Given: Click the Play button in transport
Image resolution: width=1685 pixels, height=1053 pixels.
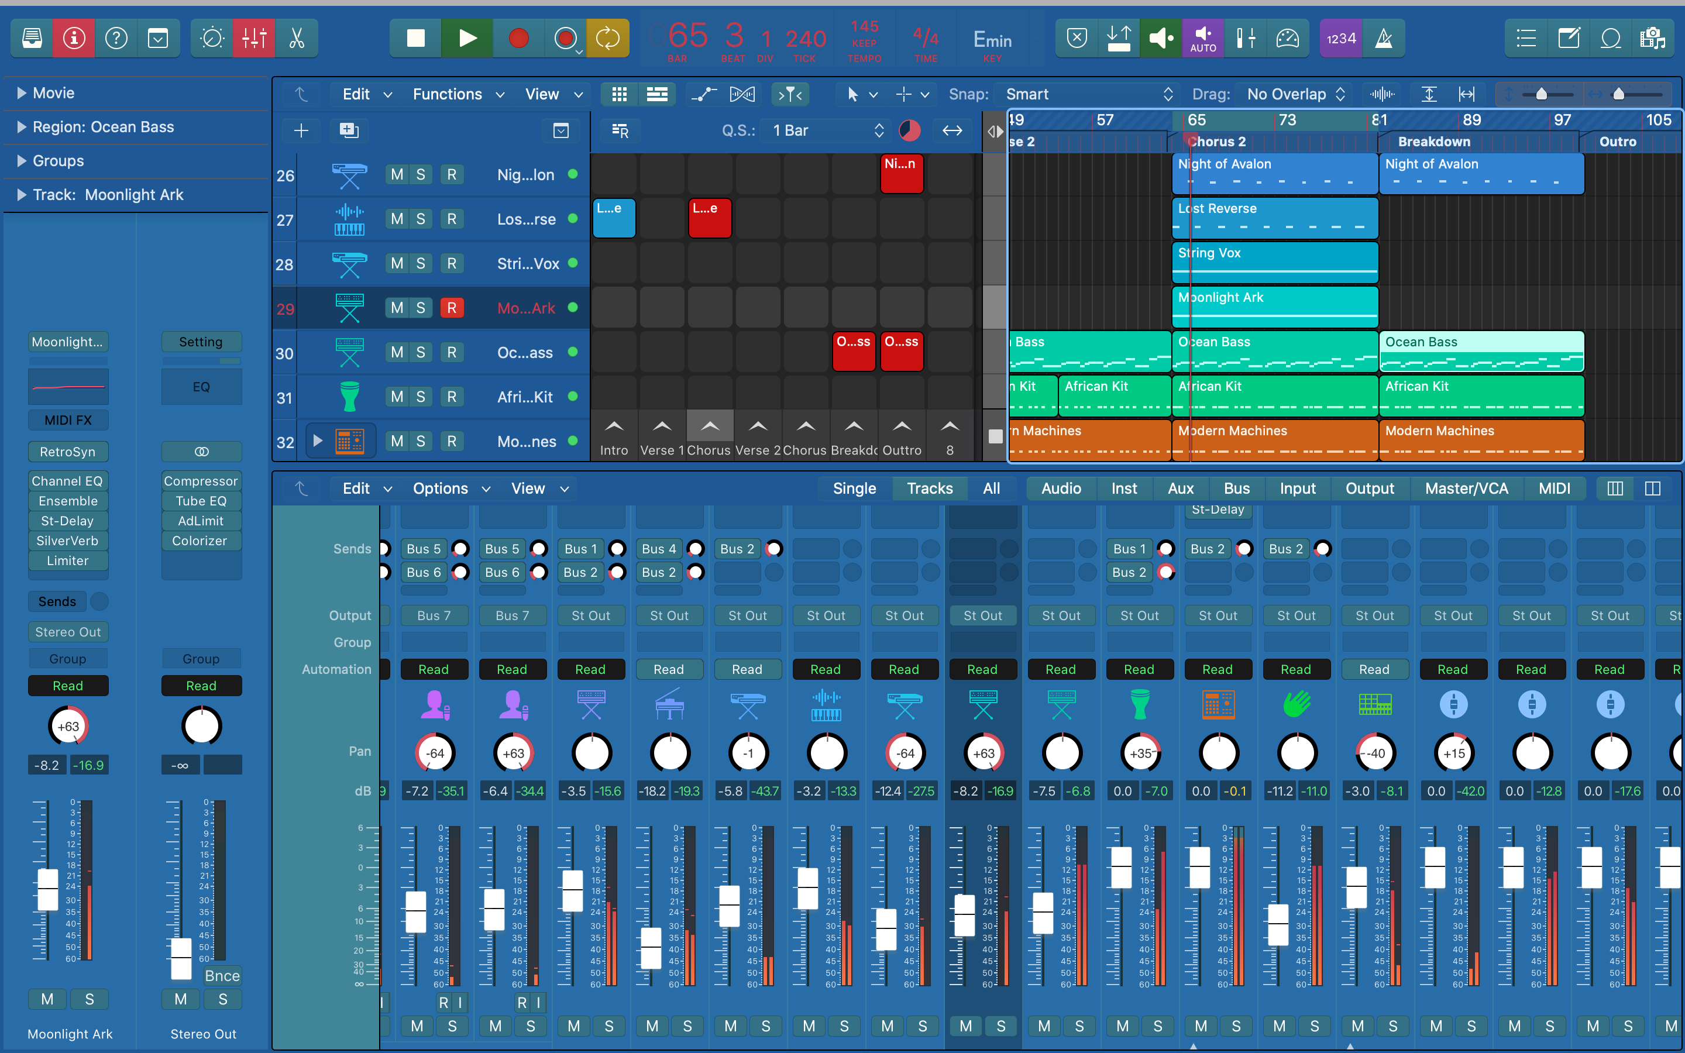Looking at the screenshot, I should [467, 38].
